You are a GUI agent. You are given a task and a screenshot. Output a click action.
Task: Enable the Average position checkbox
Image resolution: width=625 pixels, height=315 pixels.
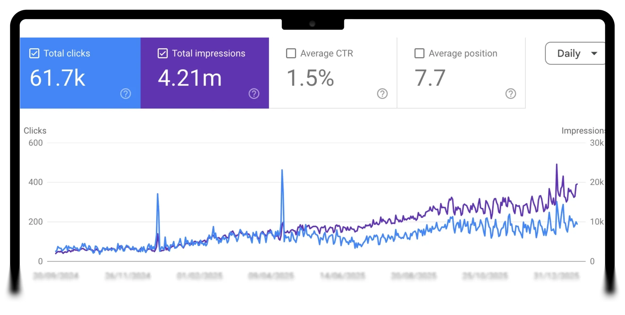click(419, 53)
